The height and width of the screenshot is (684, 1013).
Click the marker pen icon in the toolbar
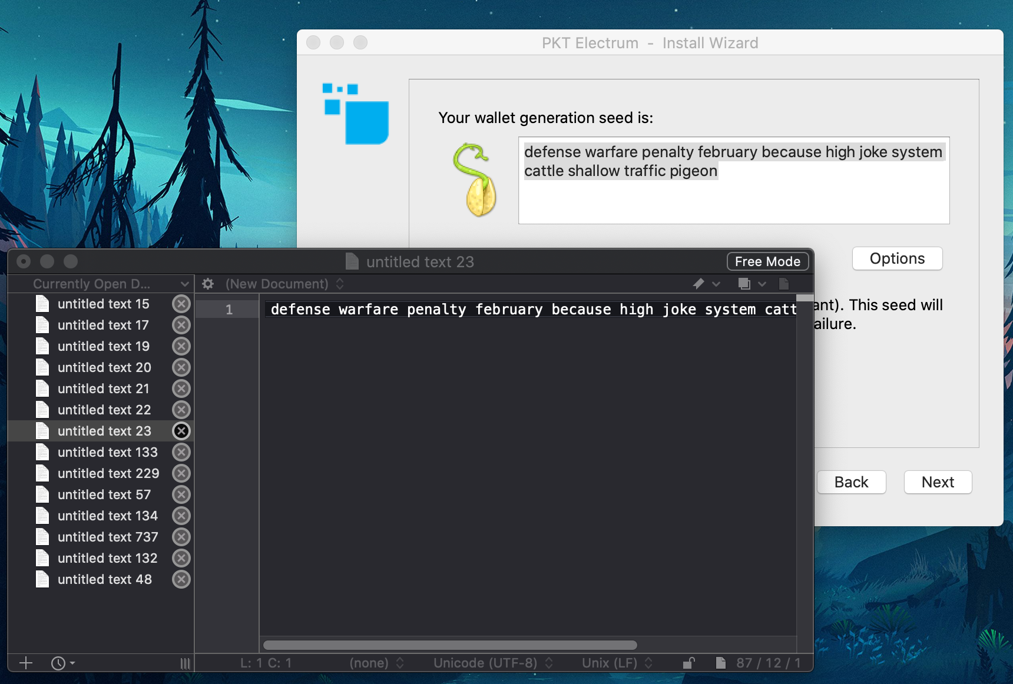click(x=698, y=284)
